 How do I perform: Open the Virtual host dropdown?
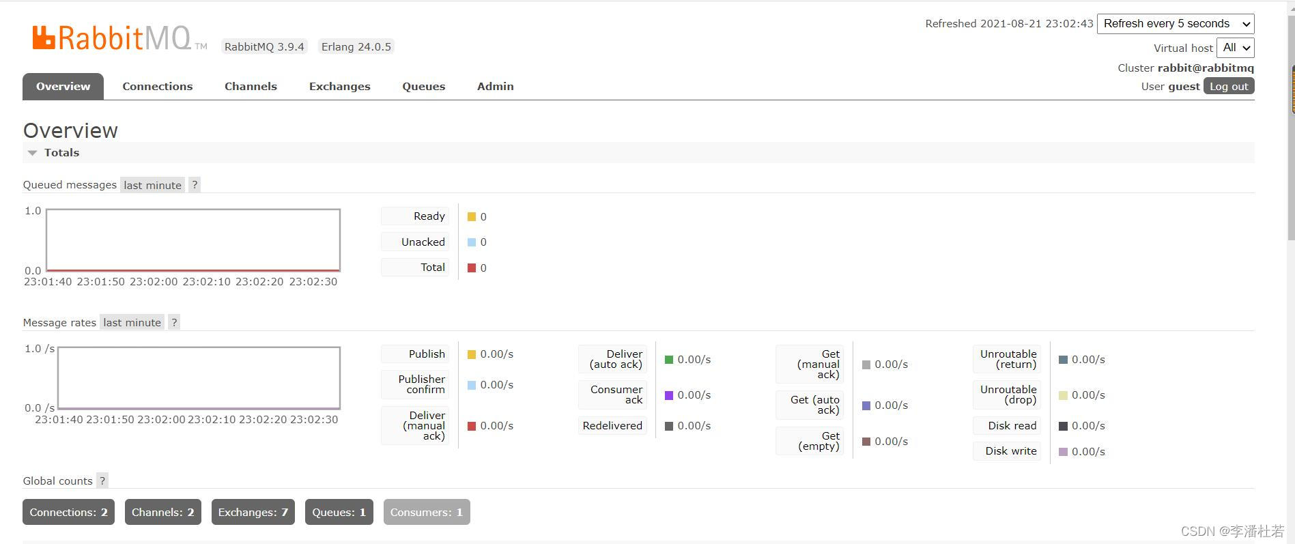point(1236,48)
